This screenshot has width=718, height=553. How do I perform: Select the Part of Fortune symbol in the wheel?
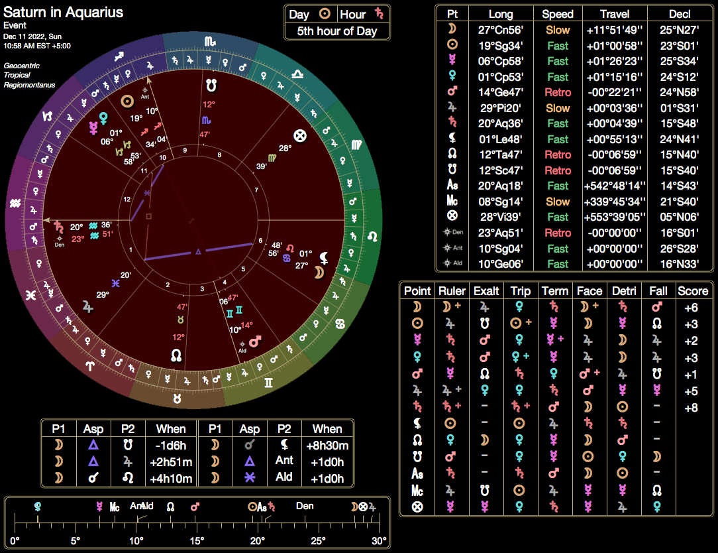(x=300, y=135)
